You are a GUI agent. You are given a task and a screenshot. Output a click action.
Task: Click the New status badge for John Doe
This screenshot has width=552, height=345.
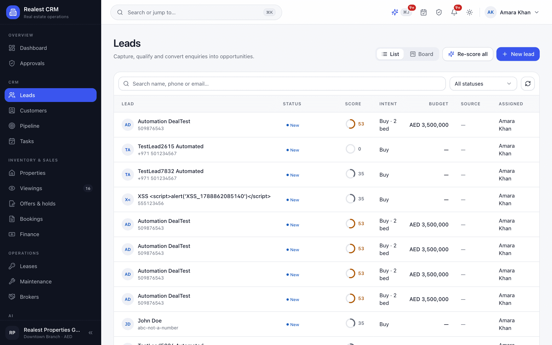[x=293, y=325]
